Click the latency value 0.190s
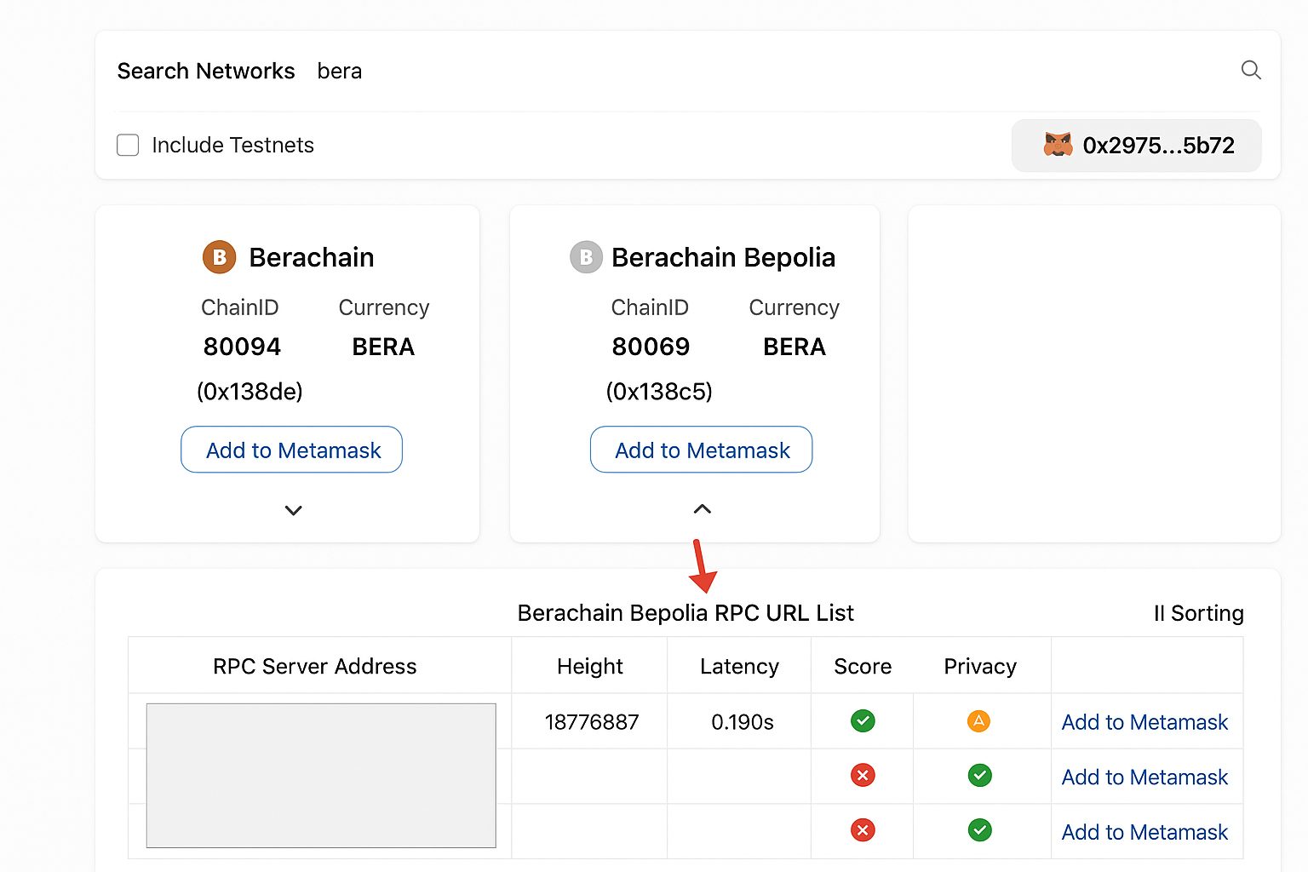The image size is (1308, 872). pos(743,722)
